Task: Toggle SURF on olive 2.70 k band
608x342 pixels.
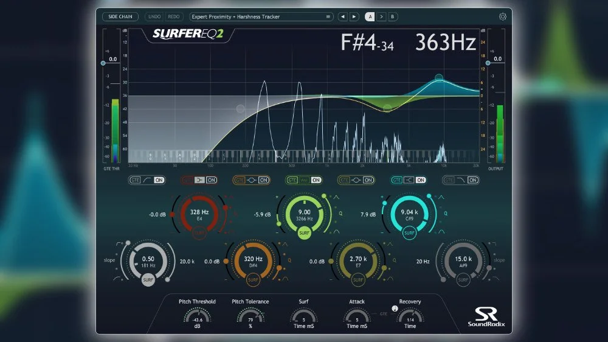Action: point(358,280)
